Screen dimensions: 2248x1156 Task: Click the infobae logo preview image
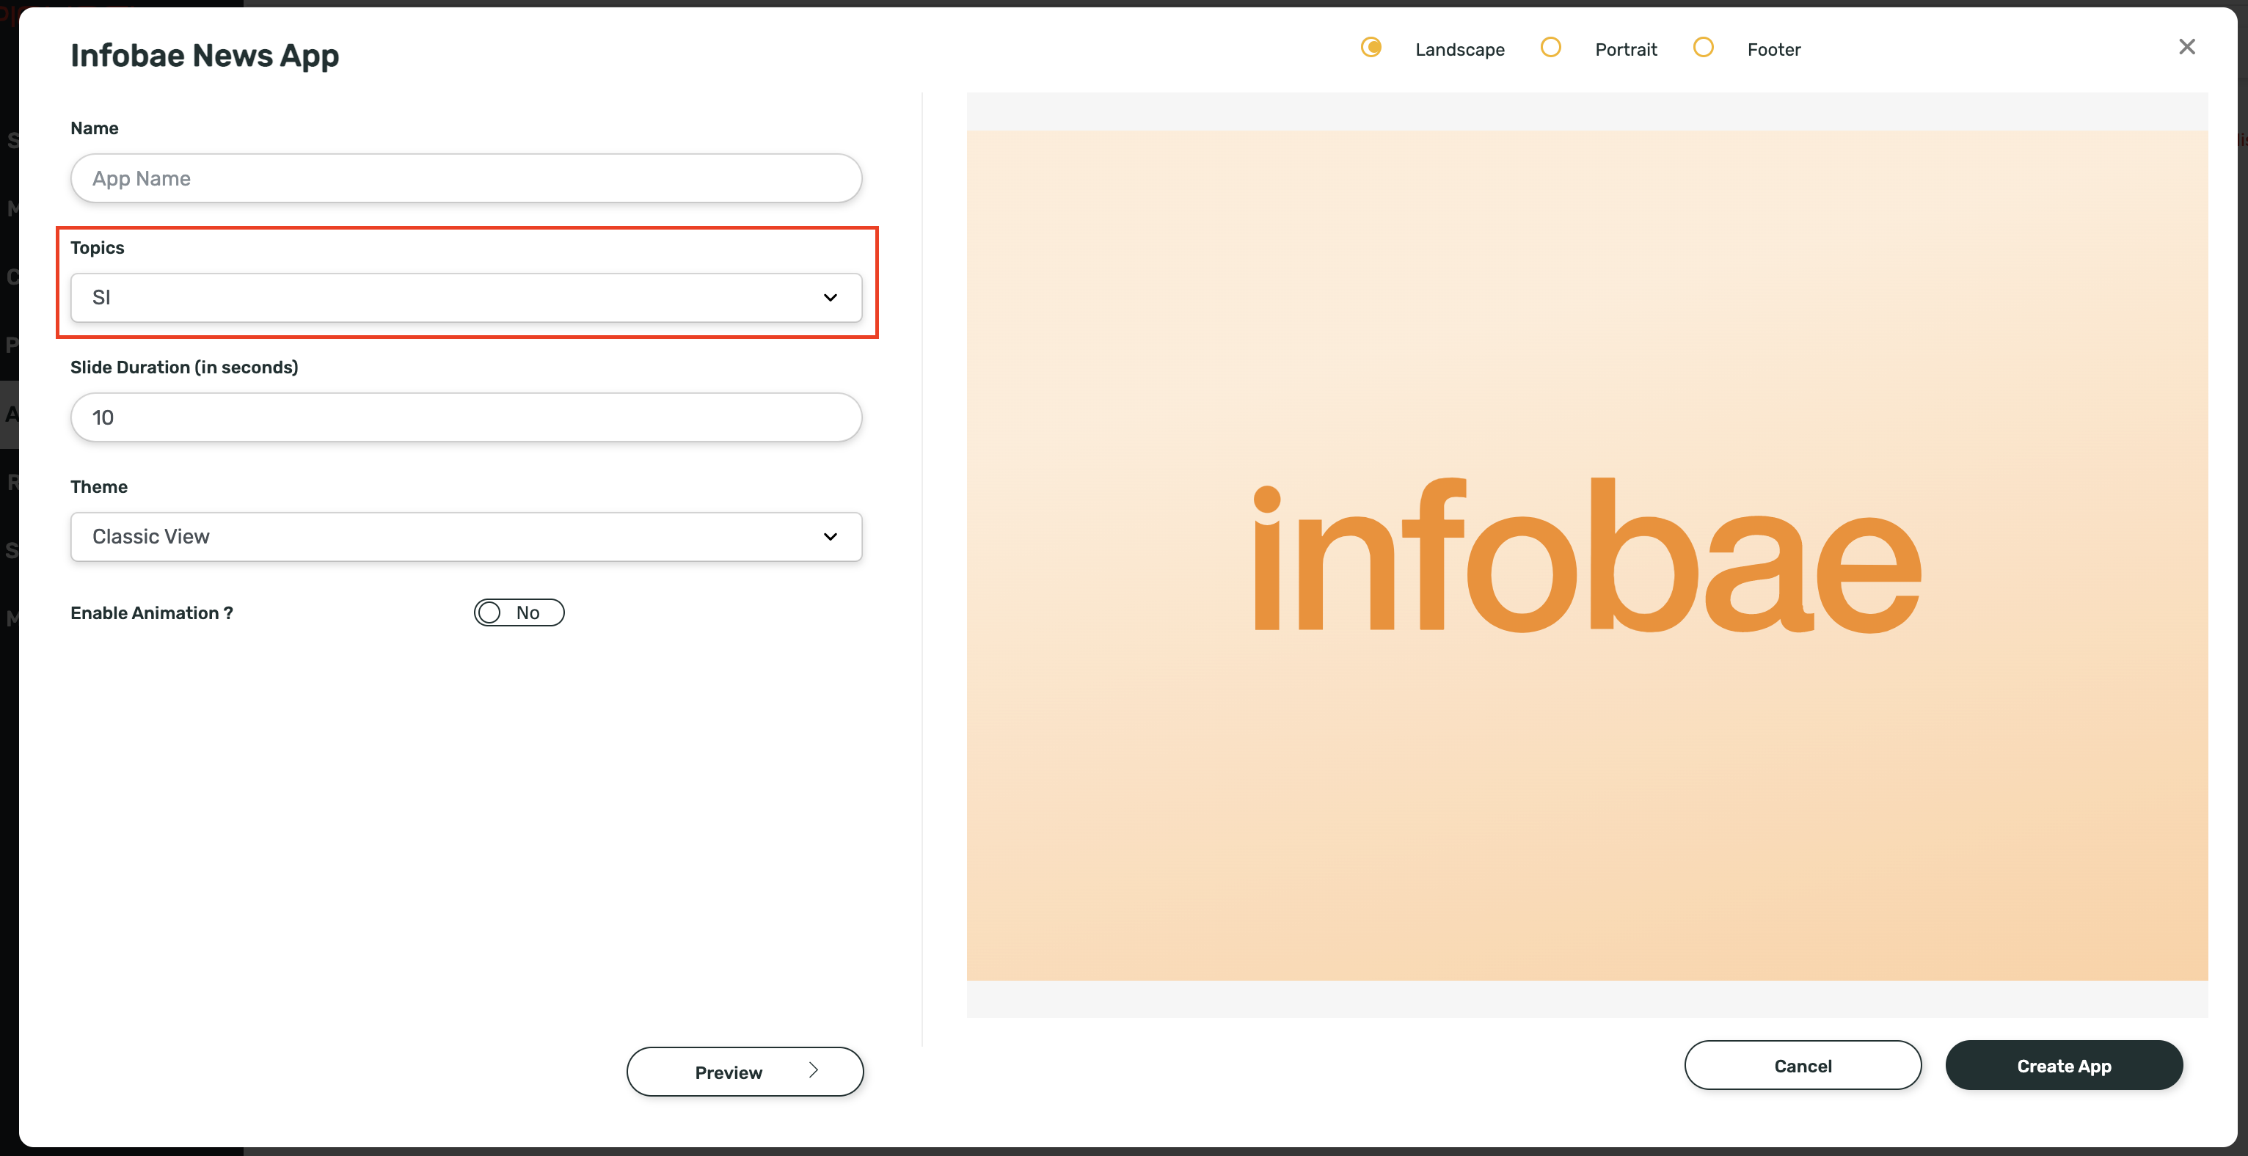(x=1586, y=556)
